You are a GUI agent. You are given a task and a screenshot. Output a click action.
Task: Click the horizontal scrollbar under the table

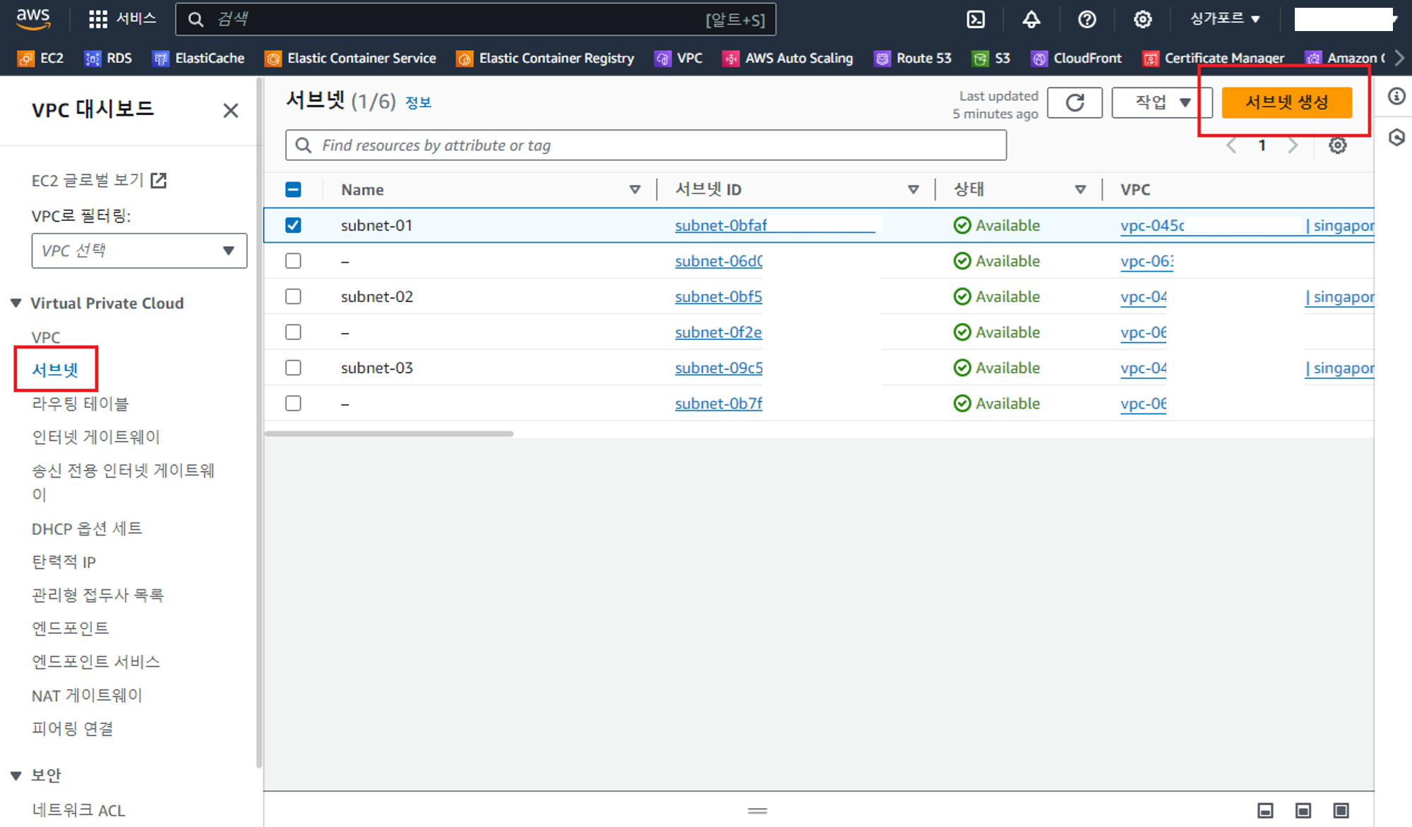click(x=388, y=433)
